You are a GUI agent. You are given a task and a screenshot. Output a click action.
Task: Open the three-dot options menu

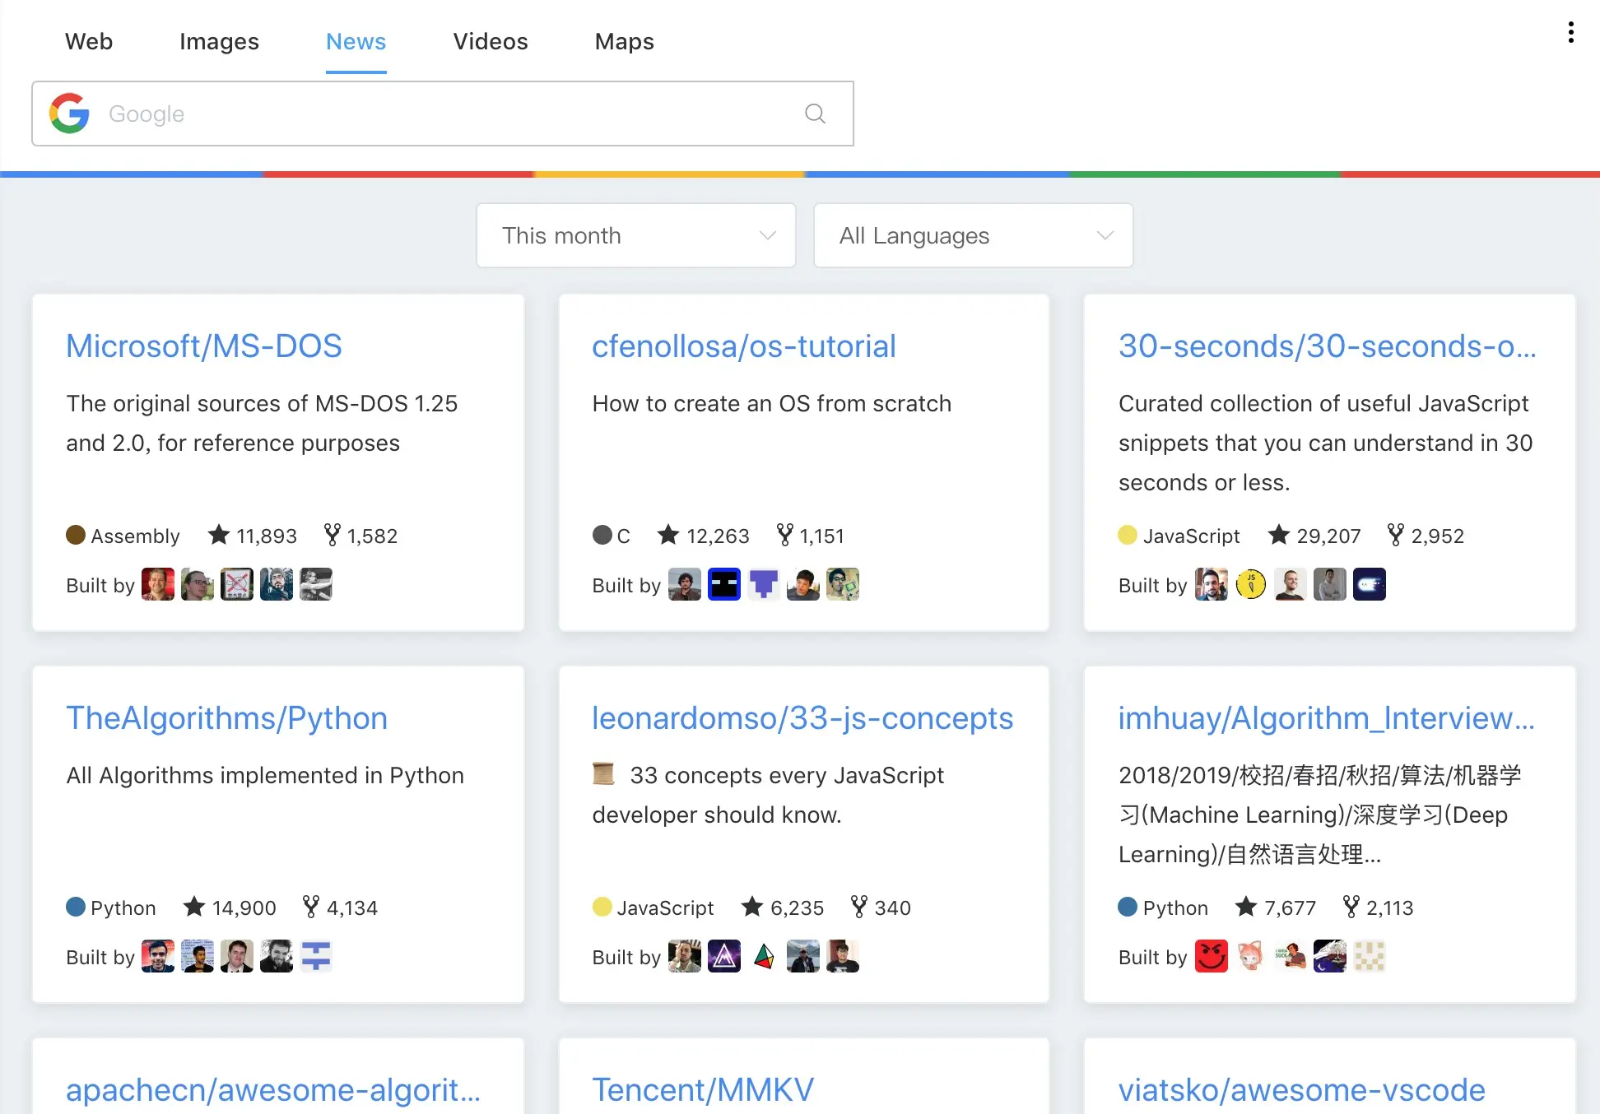pos(1570,33)
